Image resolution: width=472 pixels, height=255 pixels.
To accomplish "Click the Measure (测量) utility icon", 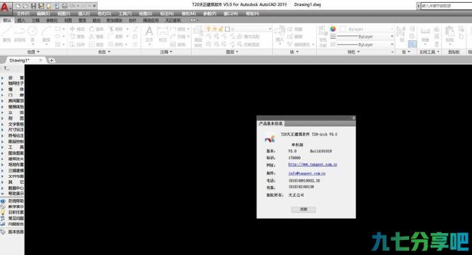I will click(x=425, y=34).
